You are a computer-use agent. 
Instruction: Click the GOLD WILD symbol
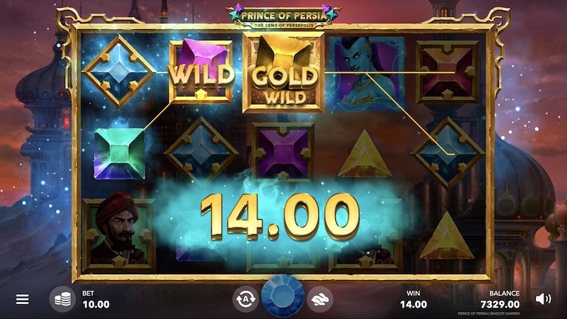click(x=283, y=72)
